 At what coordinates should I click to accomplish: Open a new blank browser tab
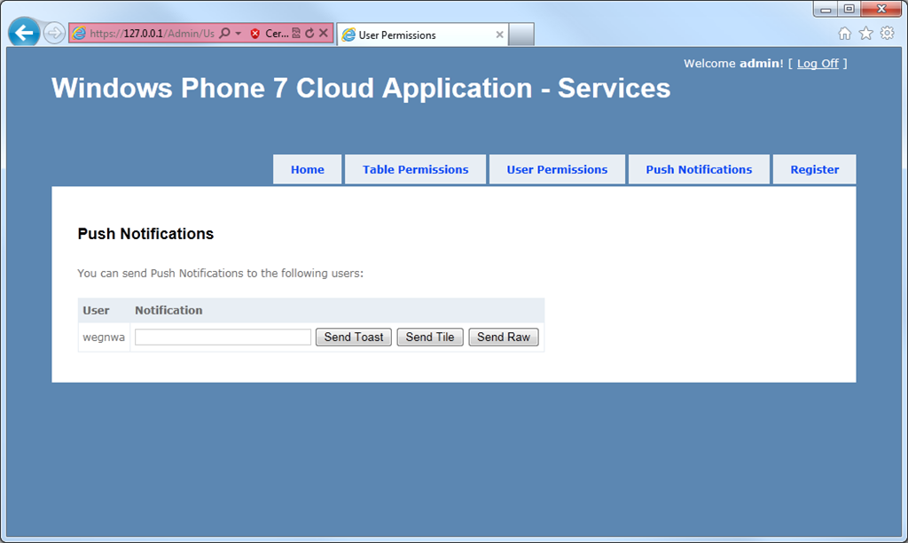(521, 35)
